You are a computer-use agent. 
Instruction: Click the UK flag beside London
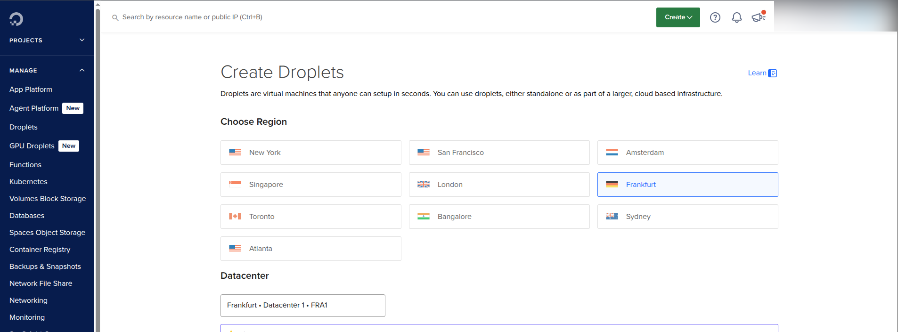(424, 184)
